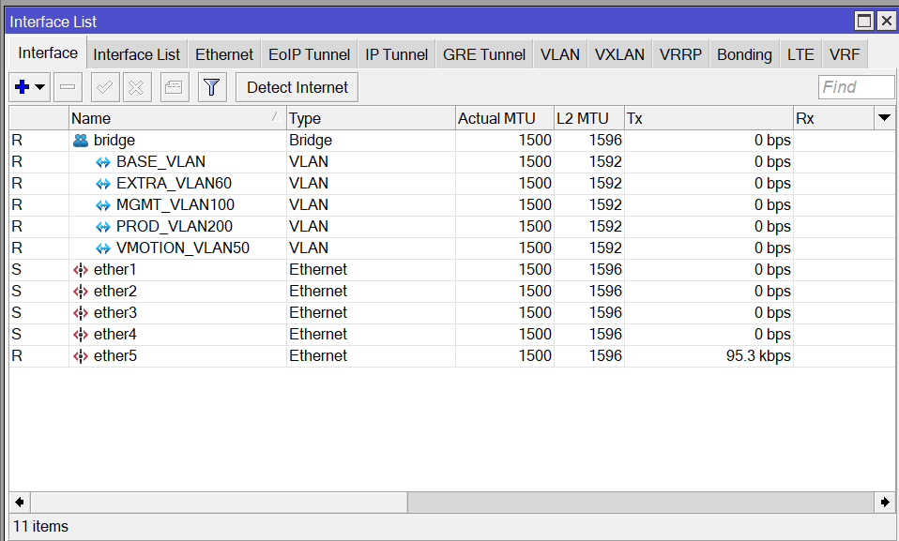Open the Ethernet tab

[x=224, y=54]
